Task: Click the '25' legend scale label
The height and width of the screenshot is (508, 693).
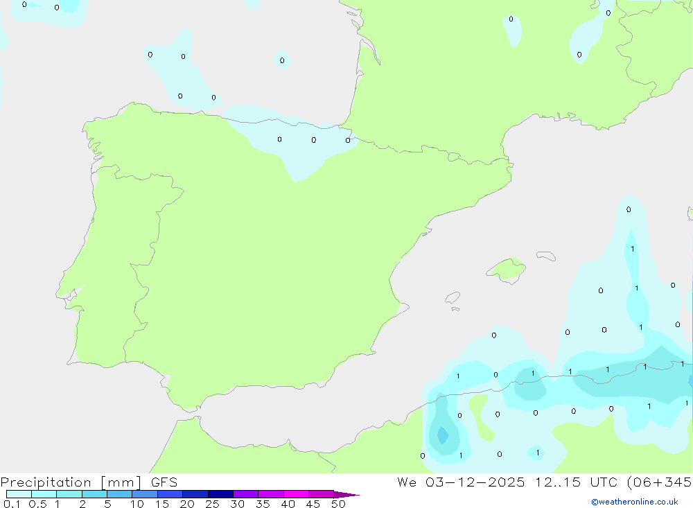Action: [x=212, y=504]
